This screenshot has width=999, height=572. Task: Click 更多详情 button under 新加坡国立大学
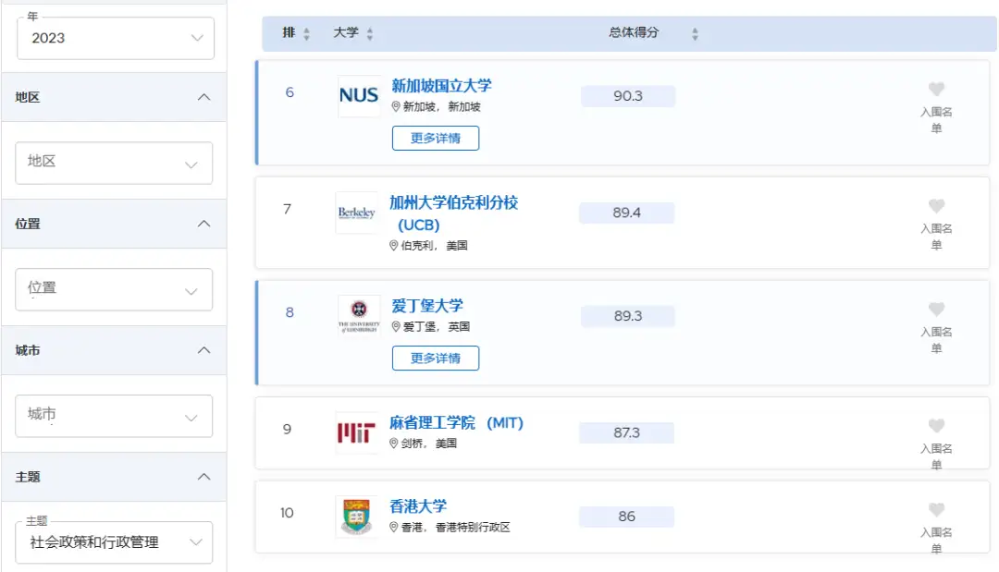click(x=436, y=138)
